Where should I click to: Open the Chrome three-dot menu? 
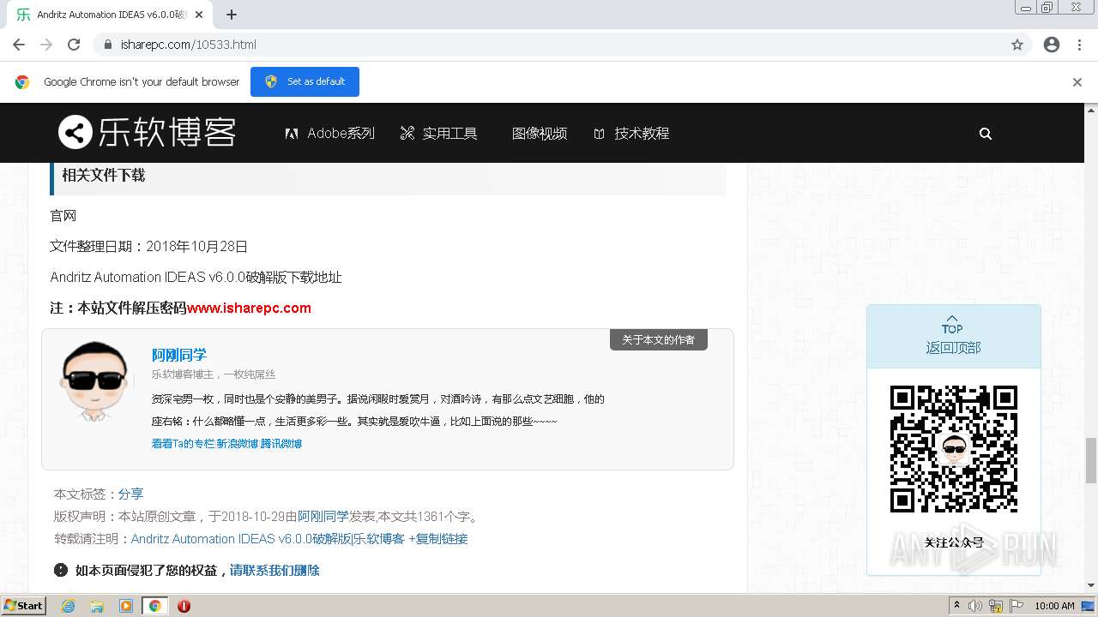(x=1079, y=45)
